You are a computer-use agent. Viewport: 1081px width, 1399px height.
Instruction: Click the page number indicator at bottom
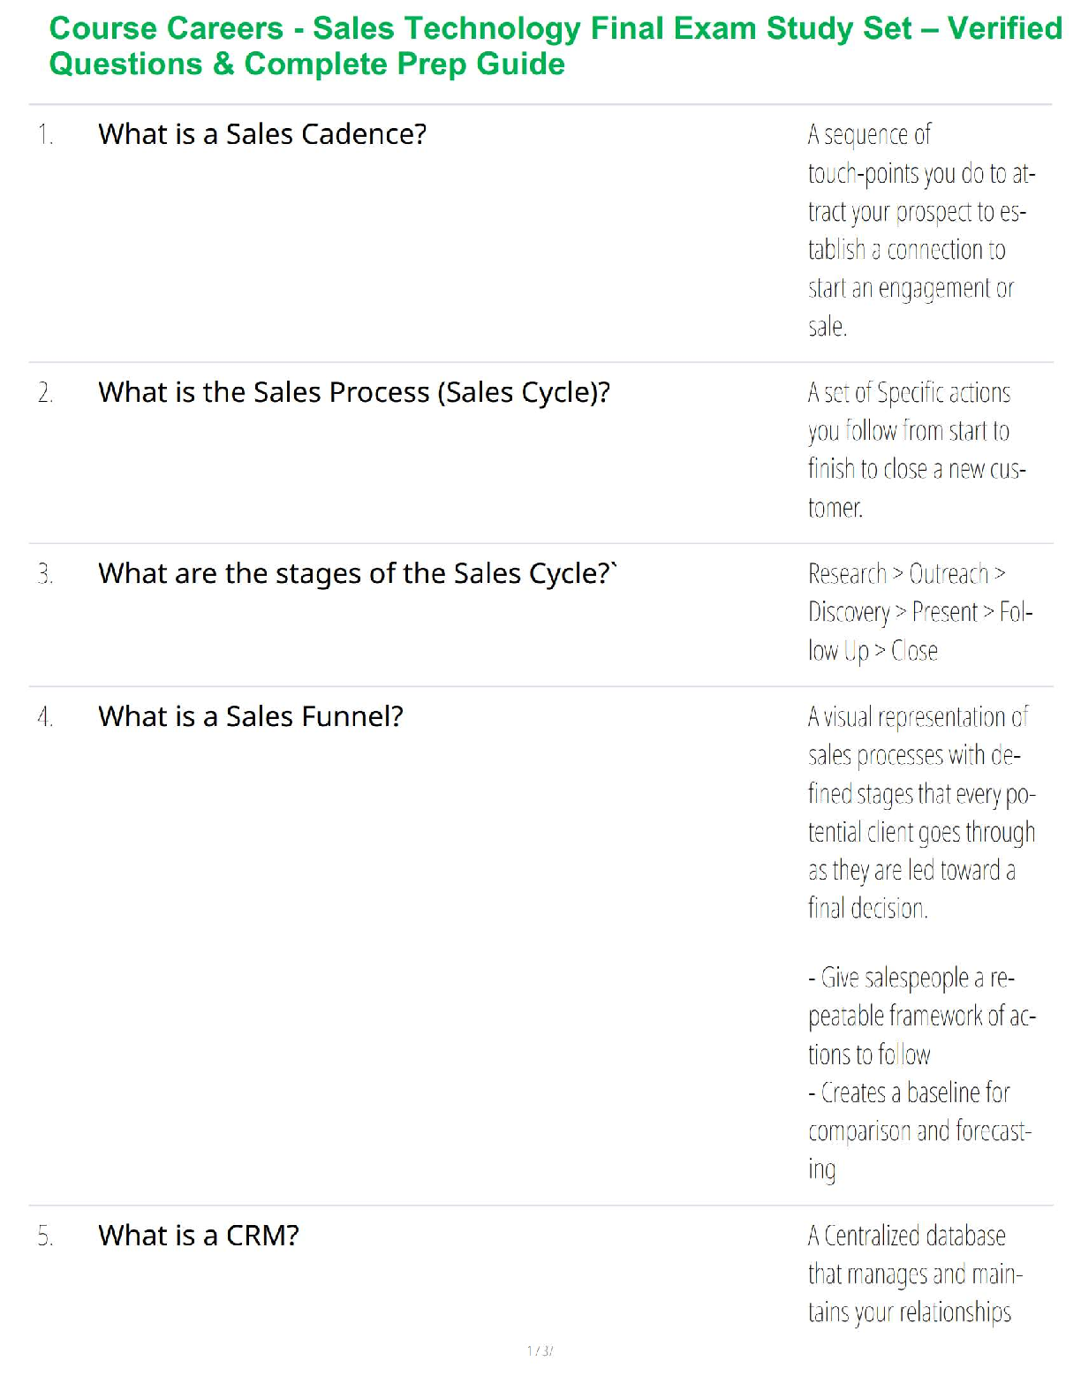[x=540, y=1350]
